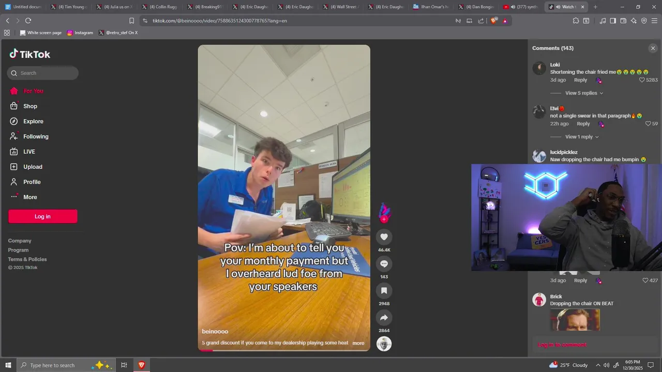
Task: Open a new browser tab
Action: point(595,7)
